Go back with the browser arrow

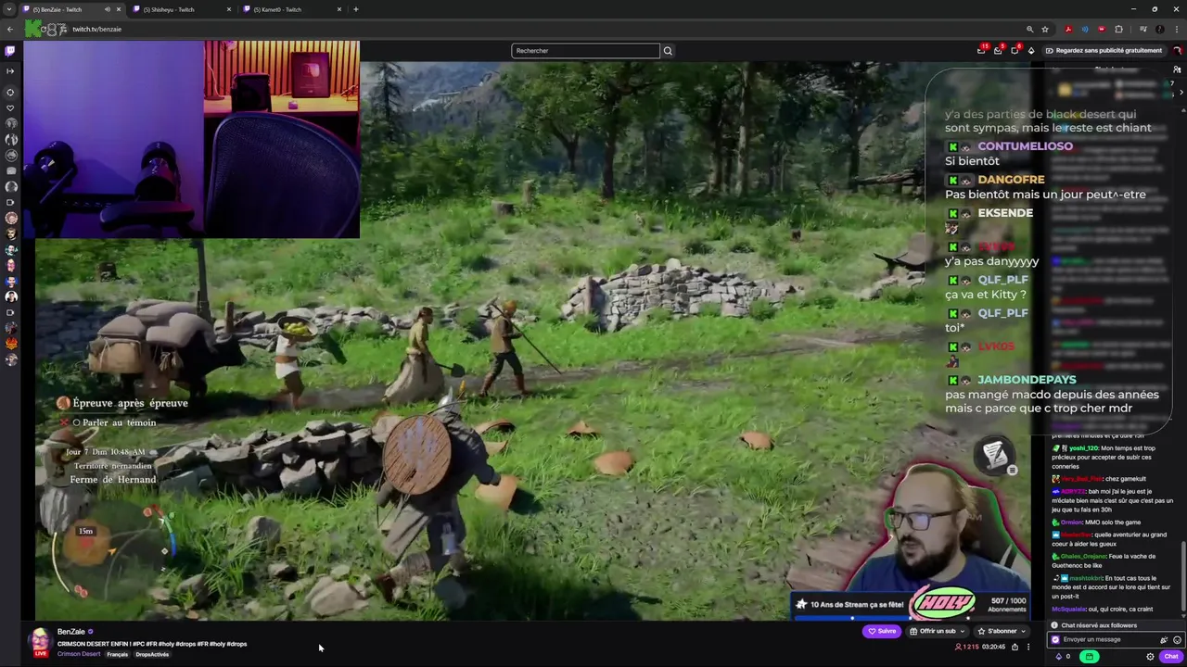(x=10, y=29)
